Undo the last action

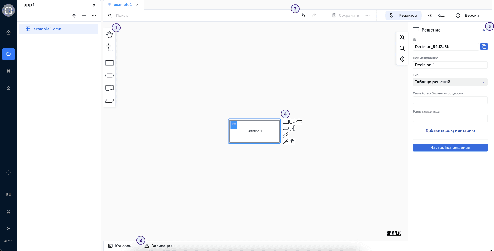(303, 15)
